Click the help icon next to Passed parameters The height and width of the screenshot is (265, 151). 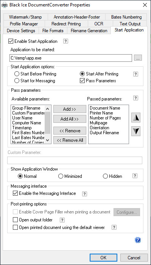(x=135, y=98)
